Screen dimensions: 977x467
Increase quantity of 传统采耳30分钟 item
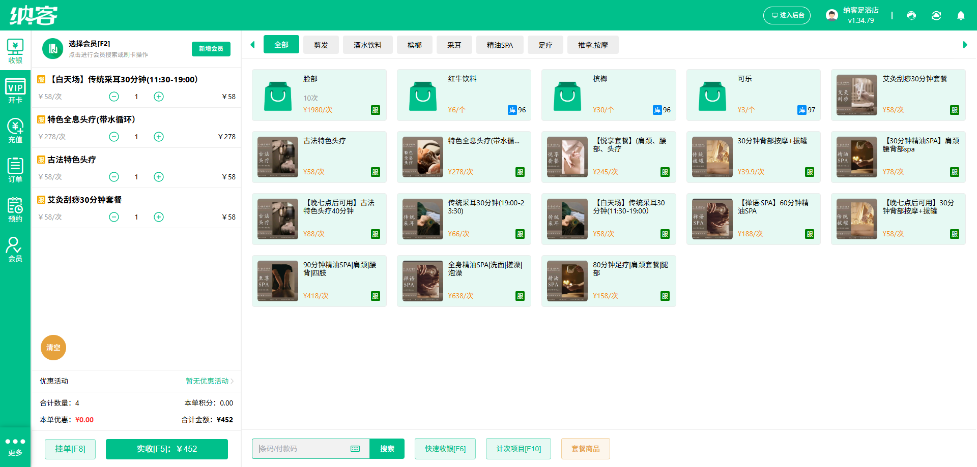[159, 97]
